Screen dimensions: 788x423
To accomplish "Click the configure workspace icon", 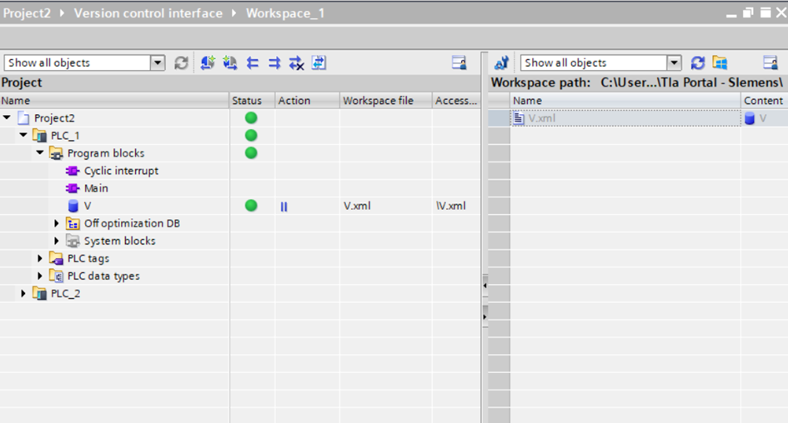I will point(501,63).
